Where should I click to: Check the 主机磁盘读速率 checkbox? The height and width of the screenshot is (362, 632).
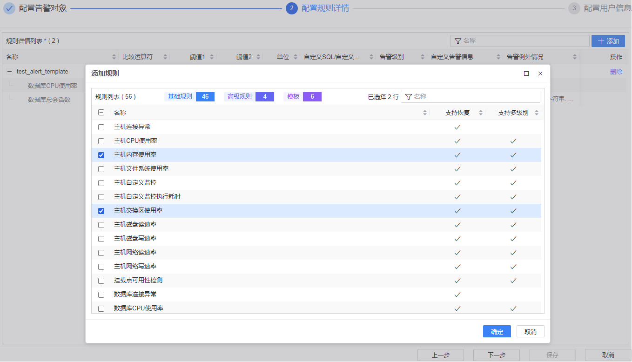click(x=101, y=225)
